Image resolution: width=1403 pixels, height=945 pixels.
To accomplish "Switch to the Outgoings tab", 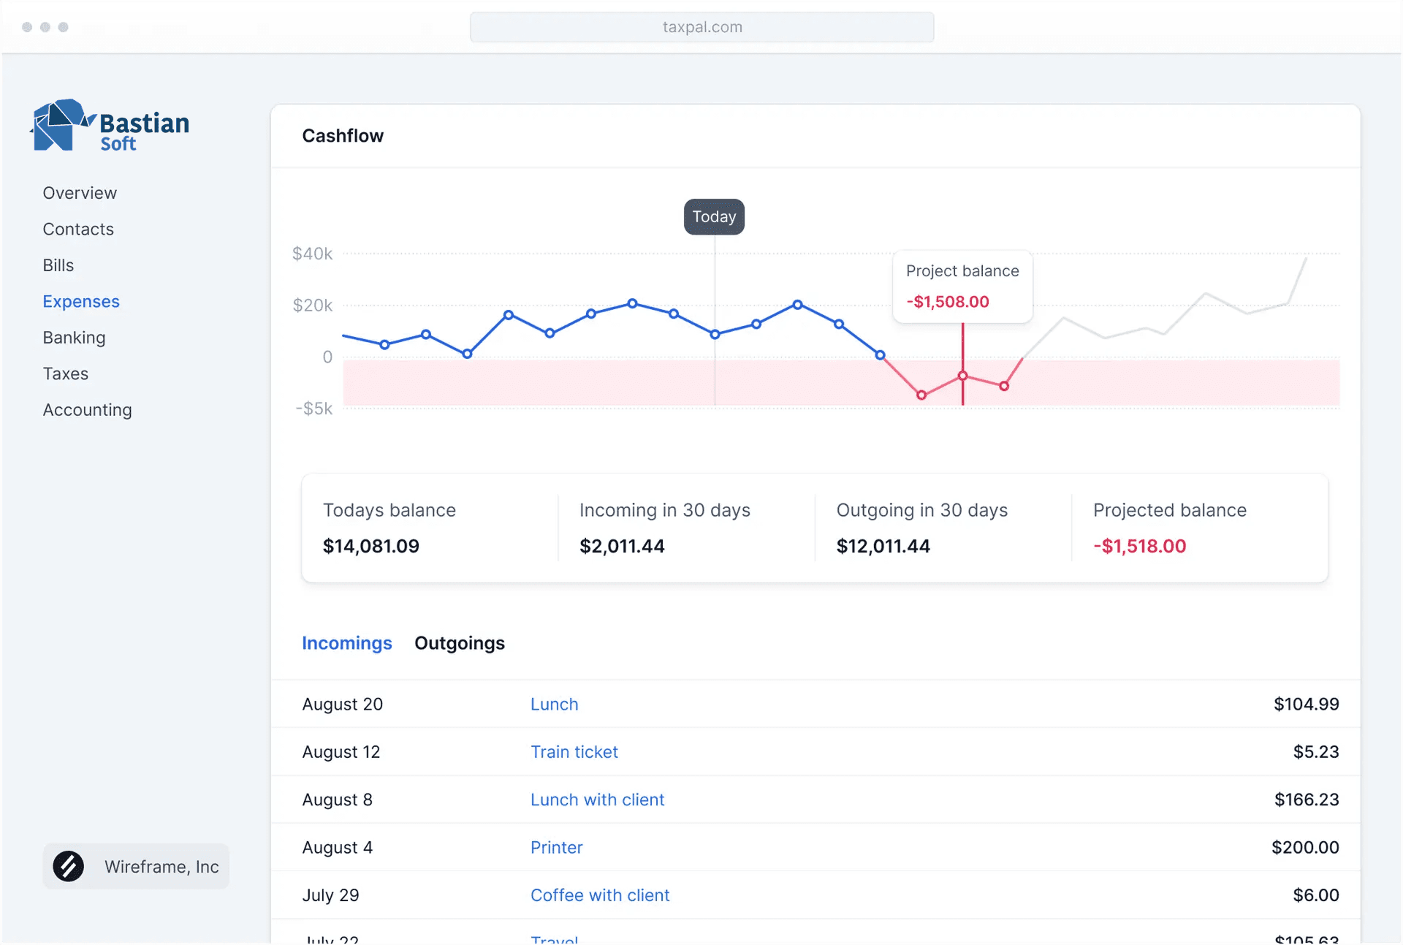I will pyautogui.click(x=460, y=643).
